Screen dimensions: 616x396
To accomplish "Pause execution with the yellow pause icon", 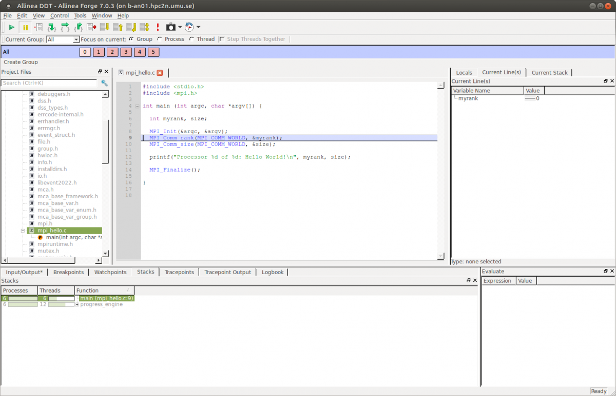I will coord(25,27).
